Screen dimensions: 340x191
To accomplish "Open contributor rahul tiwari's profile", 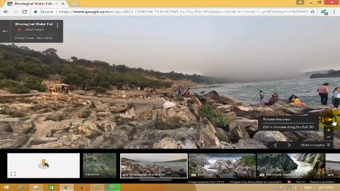I will coord(34,30).
